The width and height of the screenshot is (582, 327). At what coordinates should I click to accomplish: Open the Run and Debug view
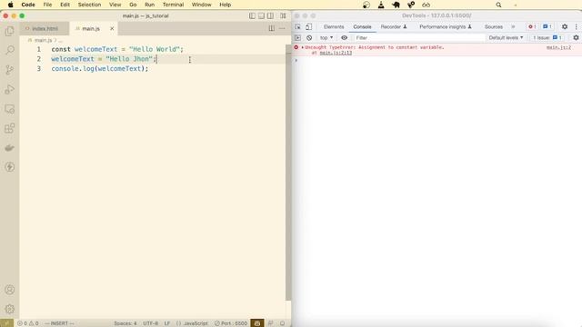tap(10, 89)
